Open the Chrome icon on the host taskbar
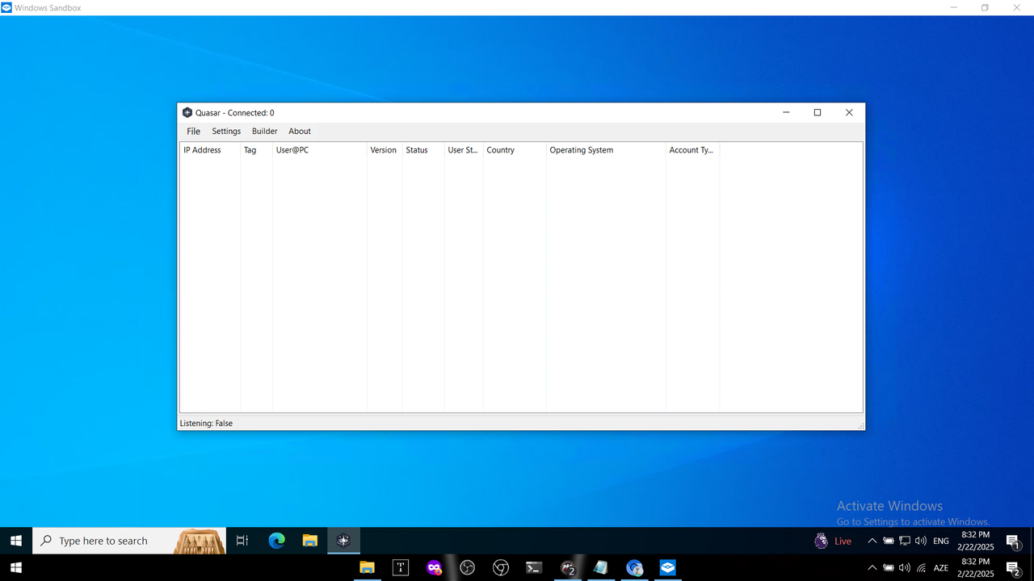Screen dimensions: 1034x581 click(501, 568)
